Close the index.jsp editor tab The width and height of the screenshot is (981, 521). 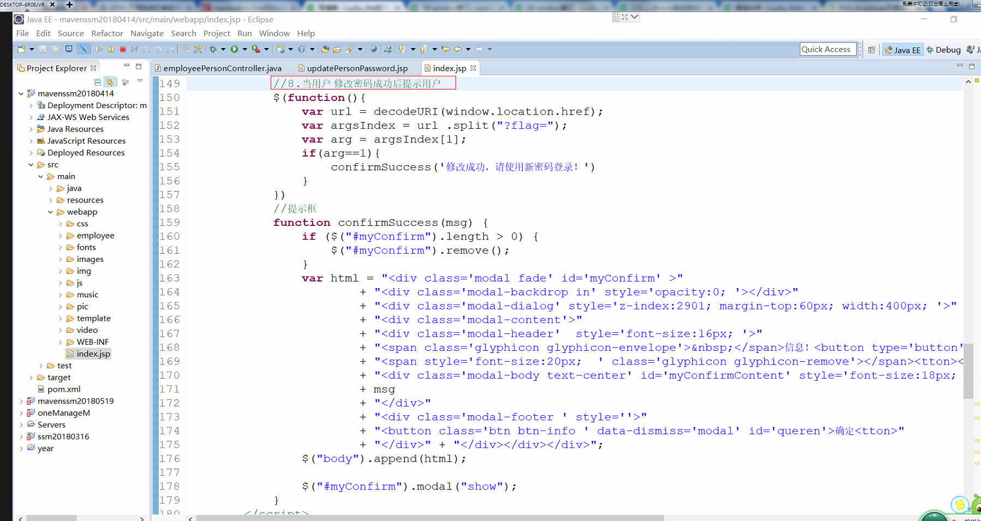pos(473,68)
